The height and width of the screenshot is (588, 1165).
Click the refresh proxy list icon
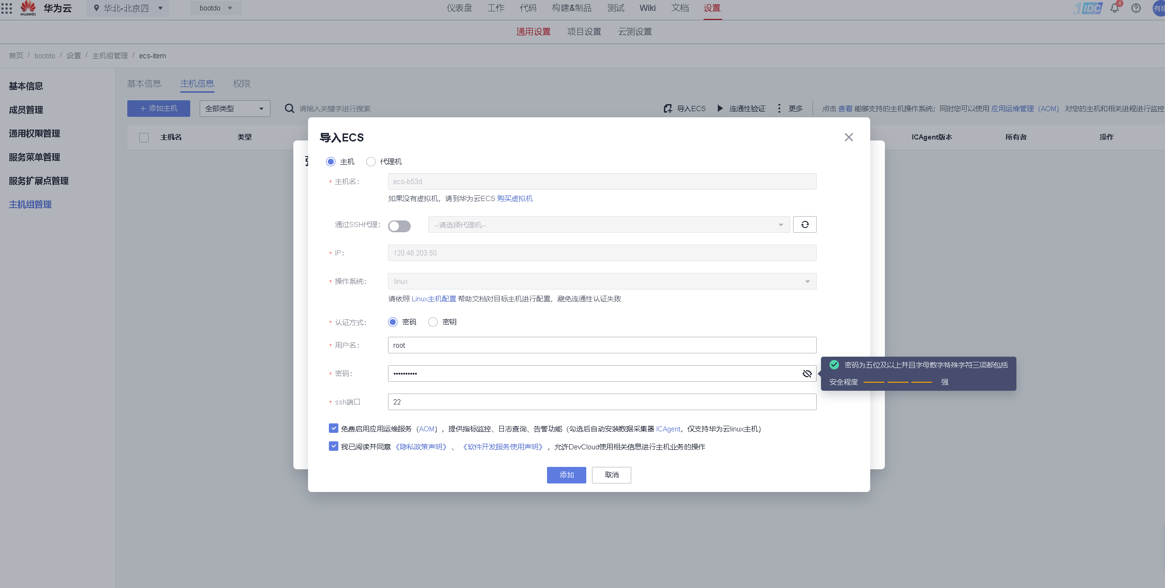pos(804,224)
